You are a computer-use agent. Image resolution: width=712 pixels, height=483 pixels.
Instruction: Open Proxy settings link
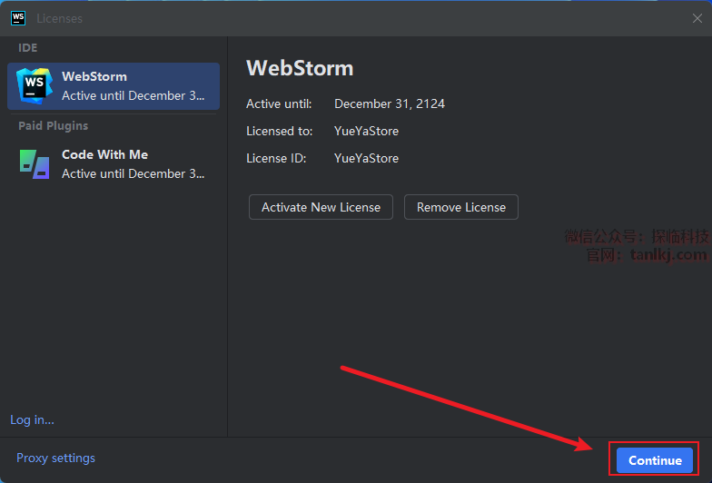point(55,458)
